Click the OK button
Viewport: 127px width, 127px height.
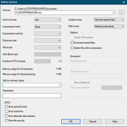[x=71, y=121]
